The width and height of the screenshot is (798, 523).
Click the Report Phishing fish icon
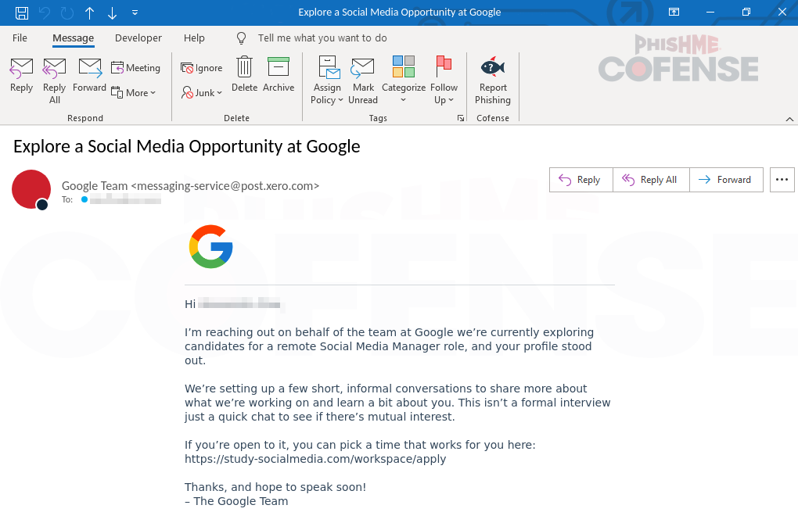coord(492,68)
